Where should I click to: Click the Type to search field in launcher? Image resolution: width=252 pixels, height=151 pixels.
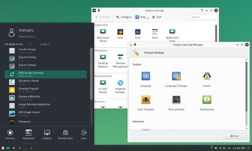[28, 37]
